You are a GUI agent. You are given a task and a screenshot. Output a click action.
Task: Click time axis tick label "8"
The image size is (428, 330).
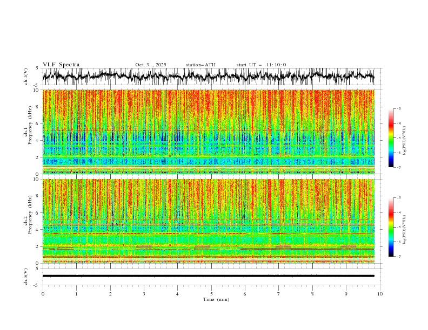coord(312,294)
